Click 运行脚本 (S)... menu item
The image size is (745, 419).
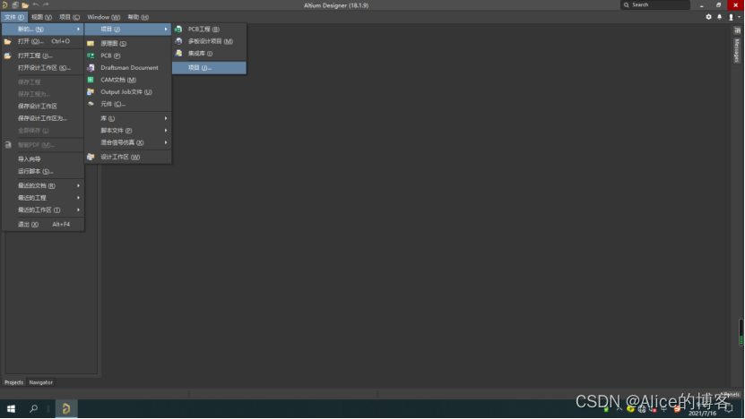click(43, 171)
